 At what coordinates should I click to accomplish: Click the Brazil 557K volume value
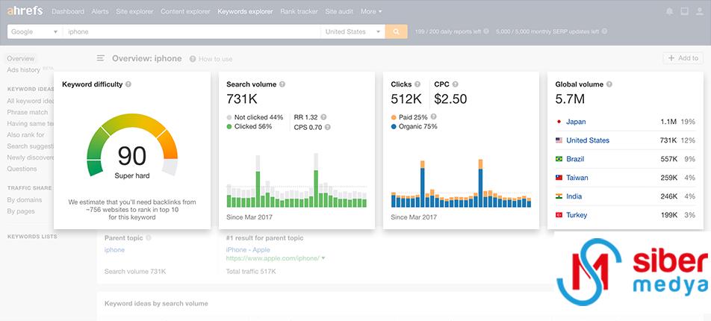pos(669,159)
